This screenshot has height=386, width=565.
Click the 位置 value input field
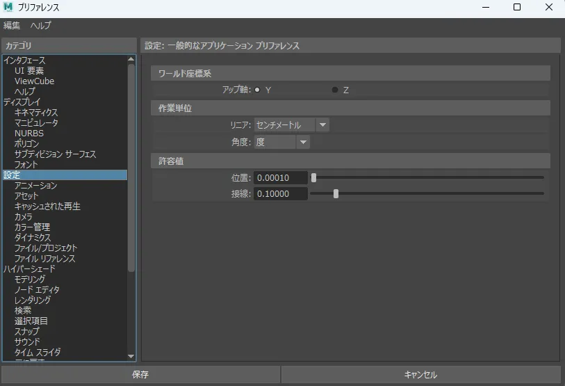click(280, 177)
